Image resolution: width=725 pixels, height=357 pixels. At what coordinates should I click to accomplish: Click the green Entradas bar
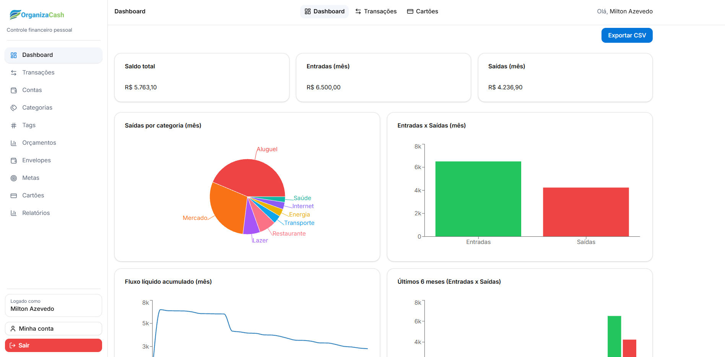click(x=478, y=199)
